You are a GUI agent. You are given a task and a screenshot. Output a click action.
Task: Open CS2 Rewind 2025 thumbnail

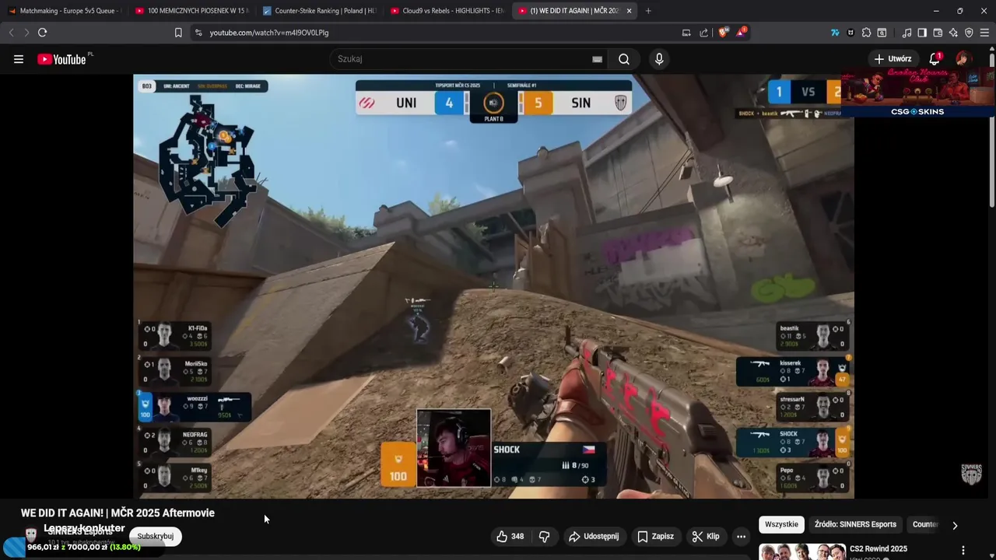pos(802,551)
